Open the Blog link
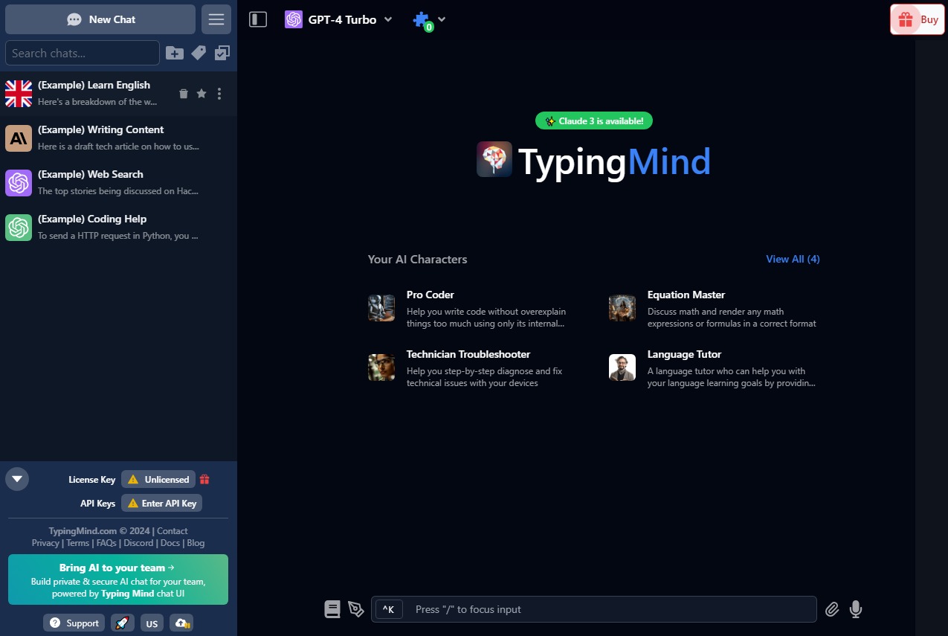 pos(196,542)
